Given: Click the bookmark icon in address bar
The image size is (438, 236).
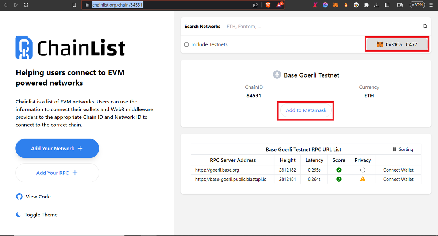Looking at the screenshot, I should 74,5.
